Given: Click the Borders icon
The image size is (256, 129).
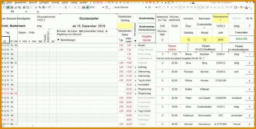Looking at the screenshot, I should click(x=236, y=7).
